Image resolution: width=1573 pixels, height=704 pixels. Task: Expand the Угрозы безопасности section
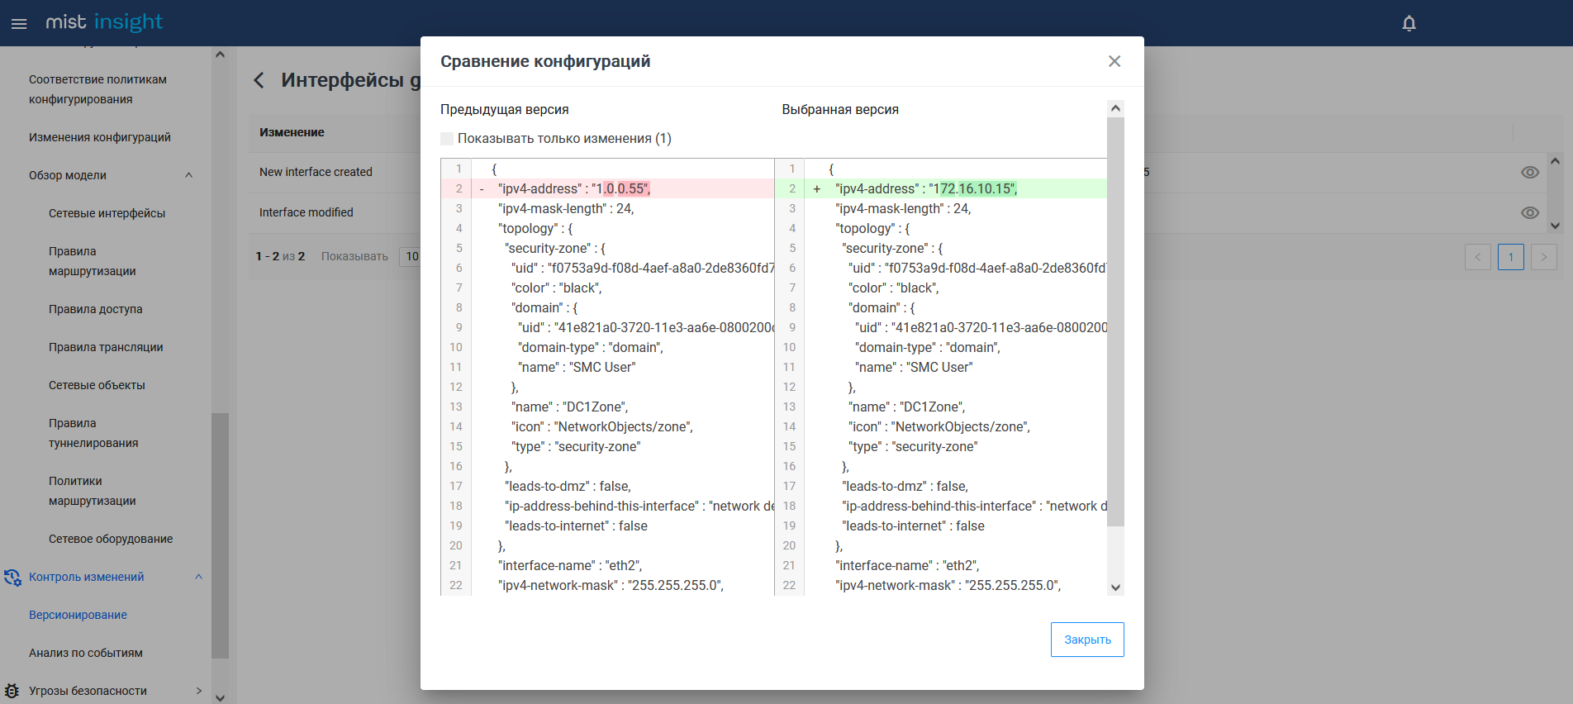[198, 691]
